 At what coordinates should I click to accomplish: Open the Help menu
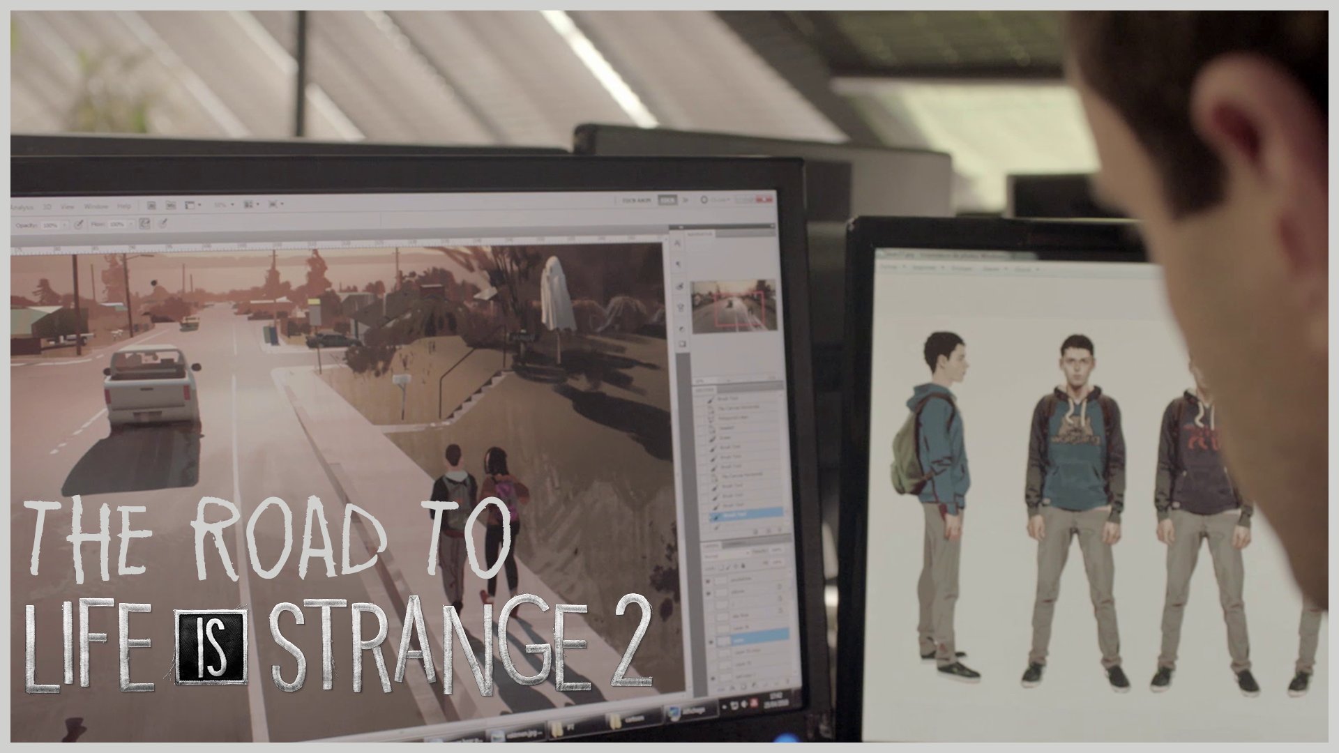(124, 206)
